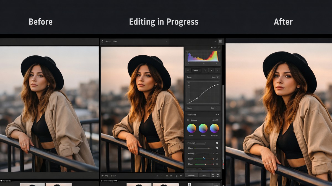The width and height of the screenshot is (332, 186).
Task: Toggle the icon beside the blue-handle slider
Action: point(217,159)
